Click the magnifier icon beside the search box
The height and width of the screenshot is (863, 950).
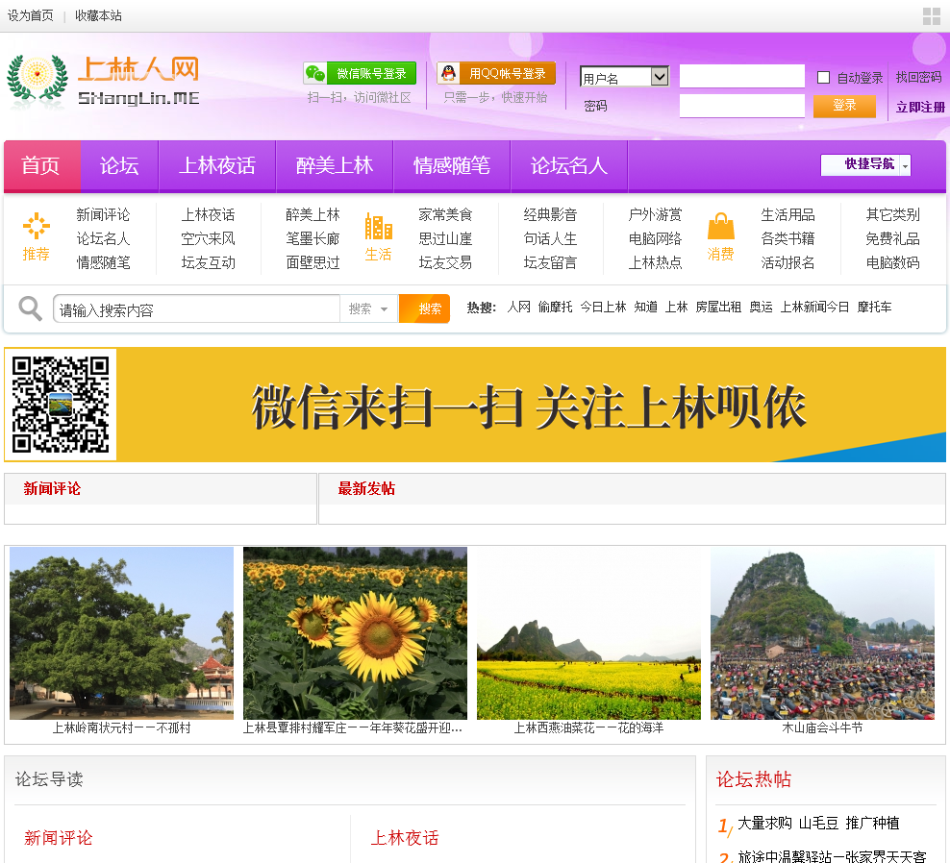[30, 308]
